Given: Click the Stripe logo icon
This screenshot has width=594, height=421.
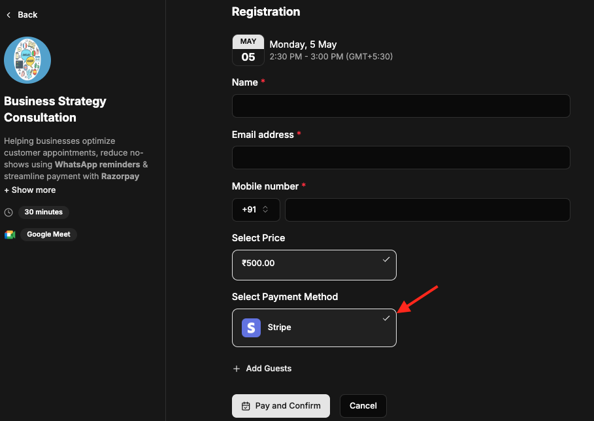Looking at the screenshot, I should point(251,328).
